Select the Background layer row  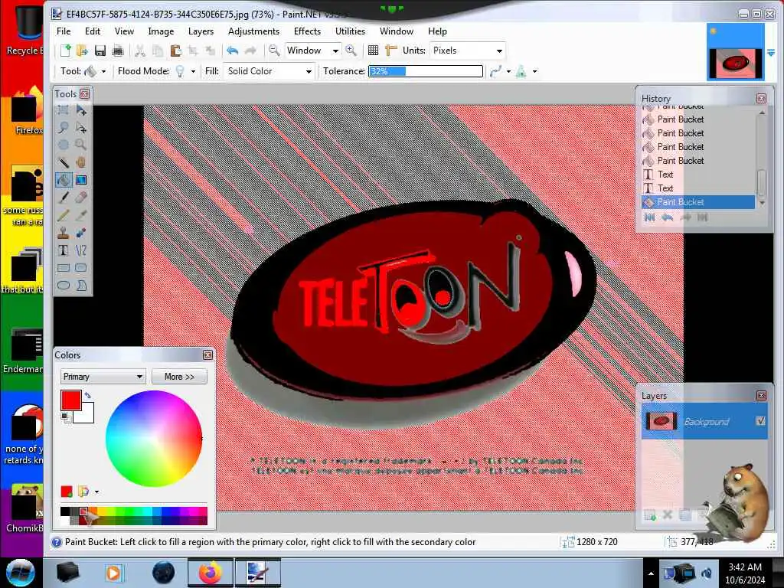coord(704,422)
